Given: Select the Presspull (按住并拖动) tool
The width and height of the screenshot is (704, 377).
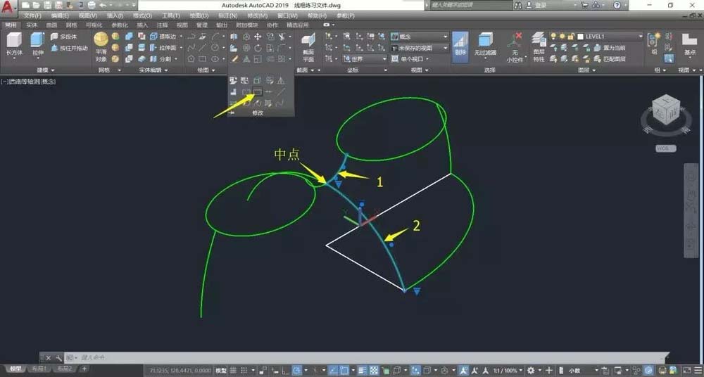Looking at the screenshot, I should (69, 48).
